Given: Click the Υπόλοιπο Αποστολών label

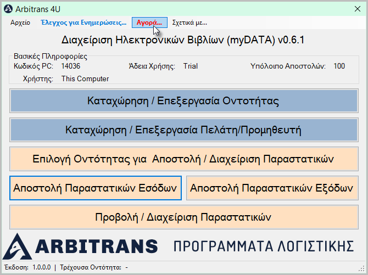Looking at the screenshot, I should 288,66.
